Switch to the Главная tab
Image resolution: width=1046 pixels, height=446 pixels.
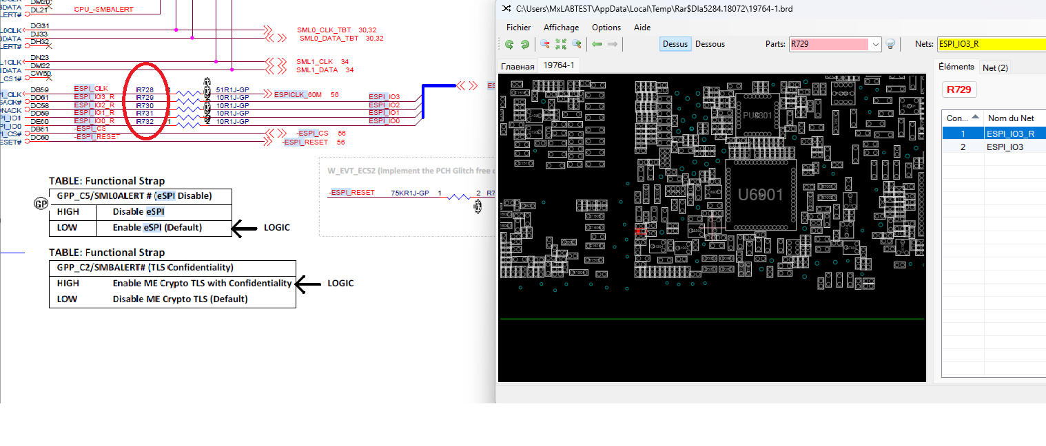click(x=517, y=66)
